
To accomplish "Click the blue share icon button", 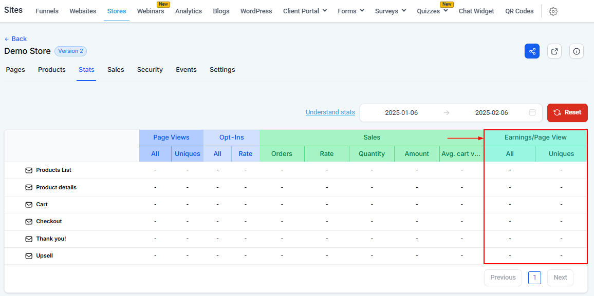I will click(532, 51).
